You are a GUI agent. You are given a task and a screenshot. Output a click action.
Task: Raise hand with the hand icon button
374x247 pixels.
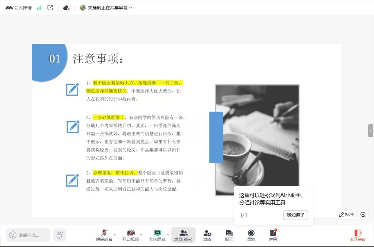click(60, 235)
